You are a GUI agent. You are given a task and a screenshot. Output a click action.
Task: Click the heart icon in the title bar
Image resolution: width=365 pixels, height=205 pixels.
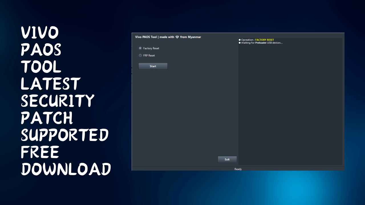(177, 37)
